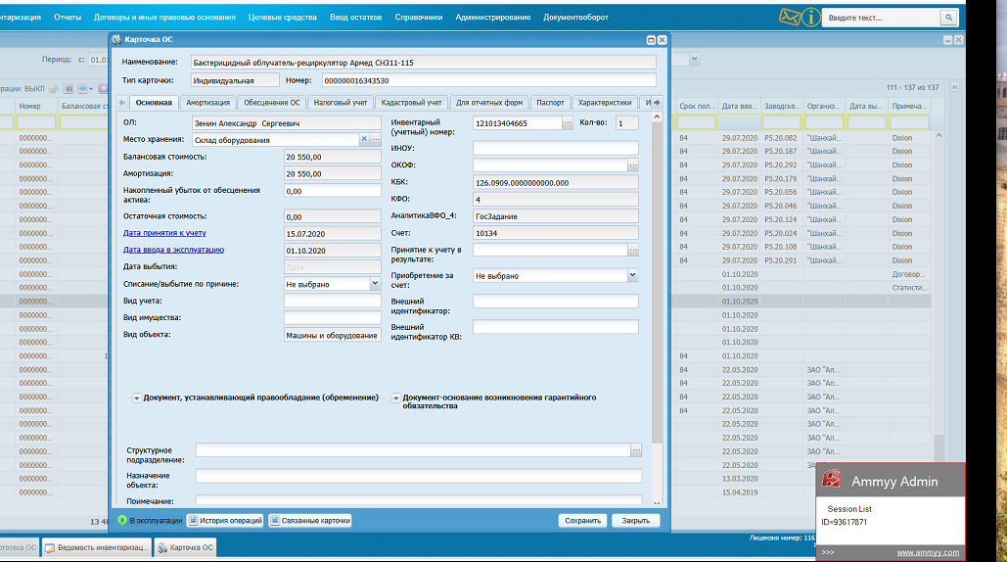Switch to the Амортизация tab

[x=207, y=103]
